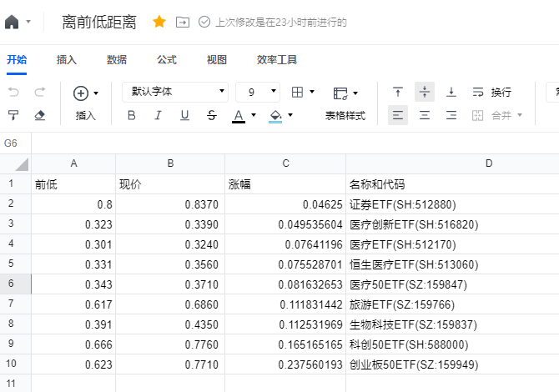Switch to the 视图 tab
The width and height of the screenshot is (559, 392).
coord(217,60)
